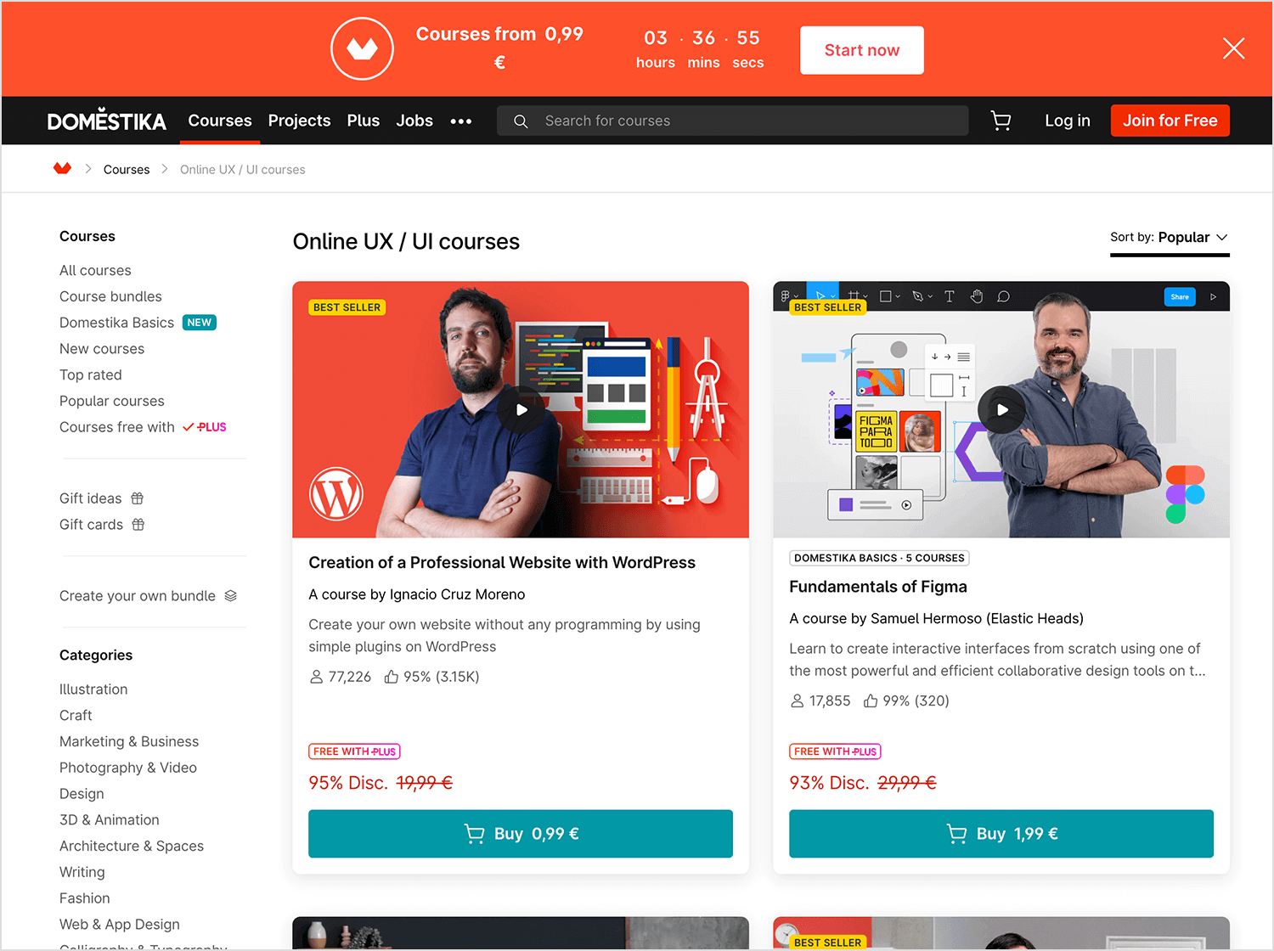Play the WordPress course preview video
Image resolution: width=1274 pixels, height=951 pixels.
tap(521, 409)
